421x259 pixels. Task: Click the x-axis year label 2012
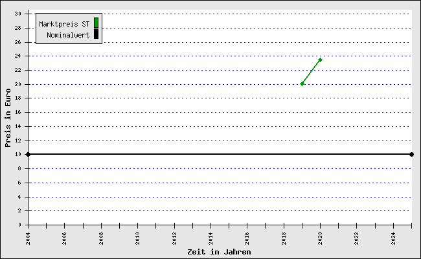174,238
